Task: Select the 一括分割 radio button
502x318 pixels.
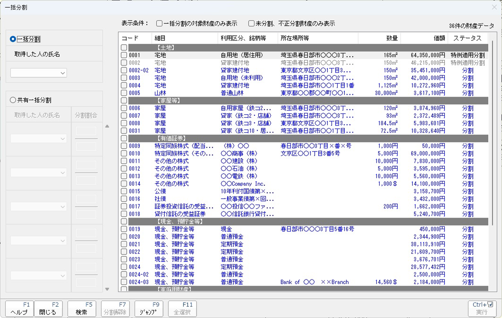Action: tap(13, 39)
